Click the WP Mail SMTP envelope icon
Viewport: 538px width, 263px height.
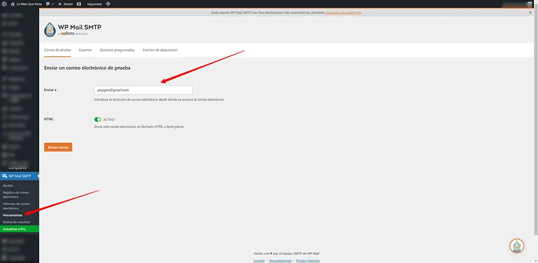pyautogui.click(x=4, y=176)
